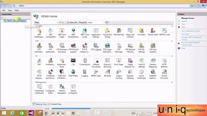Open FTP User Isolation feature
Image resolution: width=207 pixels, height=116 pixels.
click(x=153, y=48)
